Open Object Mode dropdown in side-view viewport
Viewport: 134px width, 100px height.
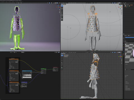click(x=65, y=52)
